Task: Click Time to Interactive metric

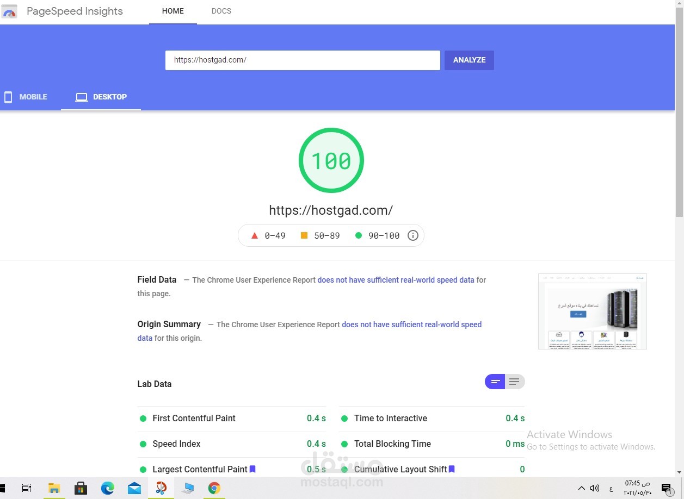Action: point(432,419)
